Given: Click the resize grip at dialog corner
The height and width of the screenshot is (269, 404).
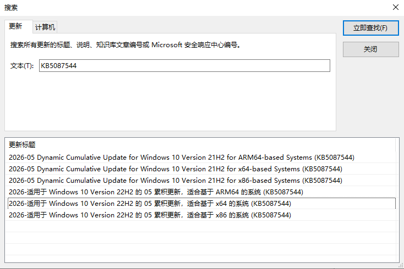Looking at the screenshot, I should tap(401, 266).
